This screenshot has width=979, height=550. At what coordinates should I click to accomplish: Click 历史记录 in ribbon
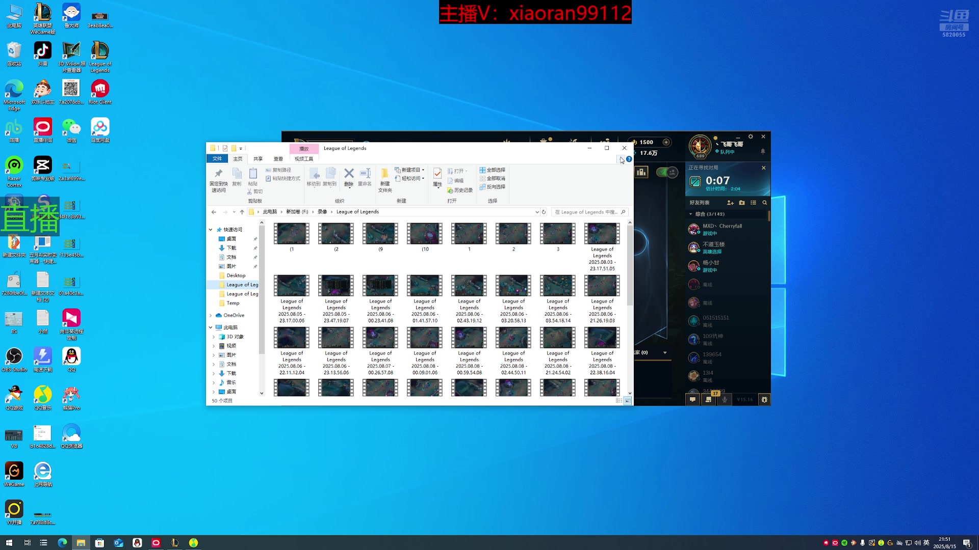[460, 190]
